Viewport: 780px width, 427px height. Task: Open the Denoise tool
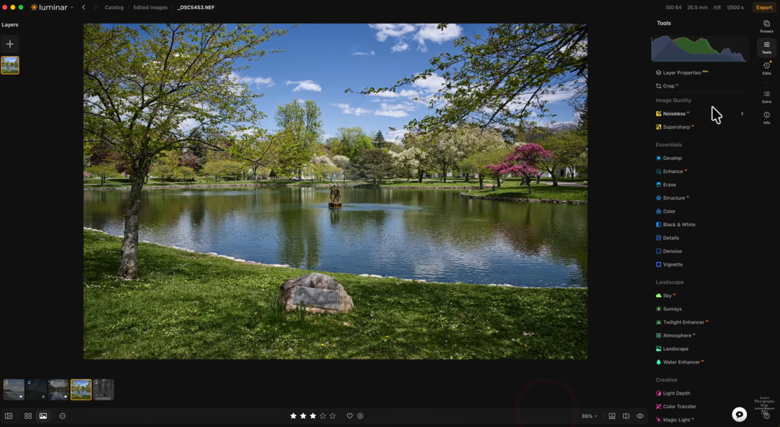coord(669,252)
